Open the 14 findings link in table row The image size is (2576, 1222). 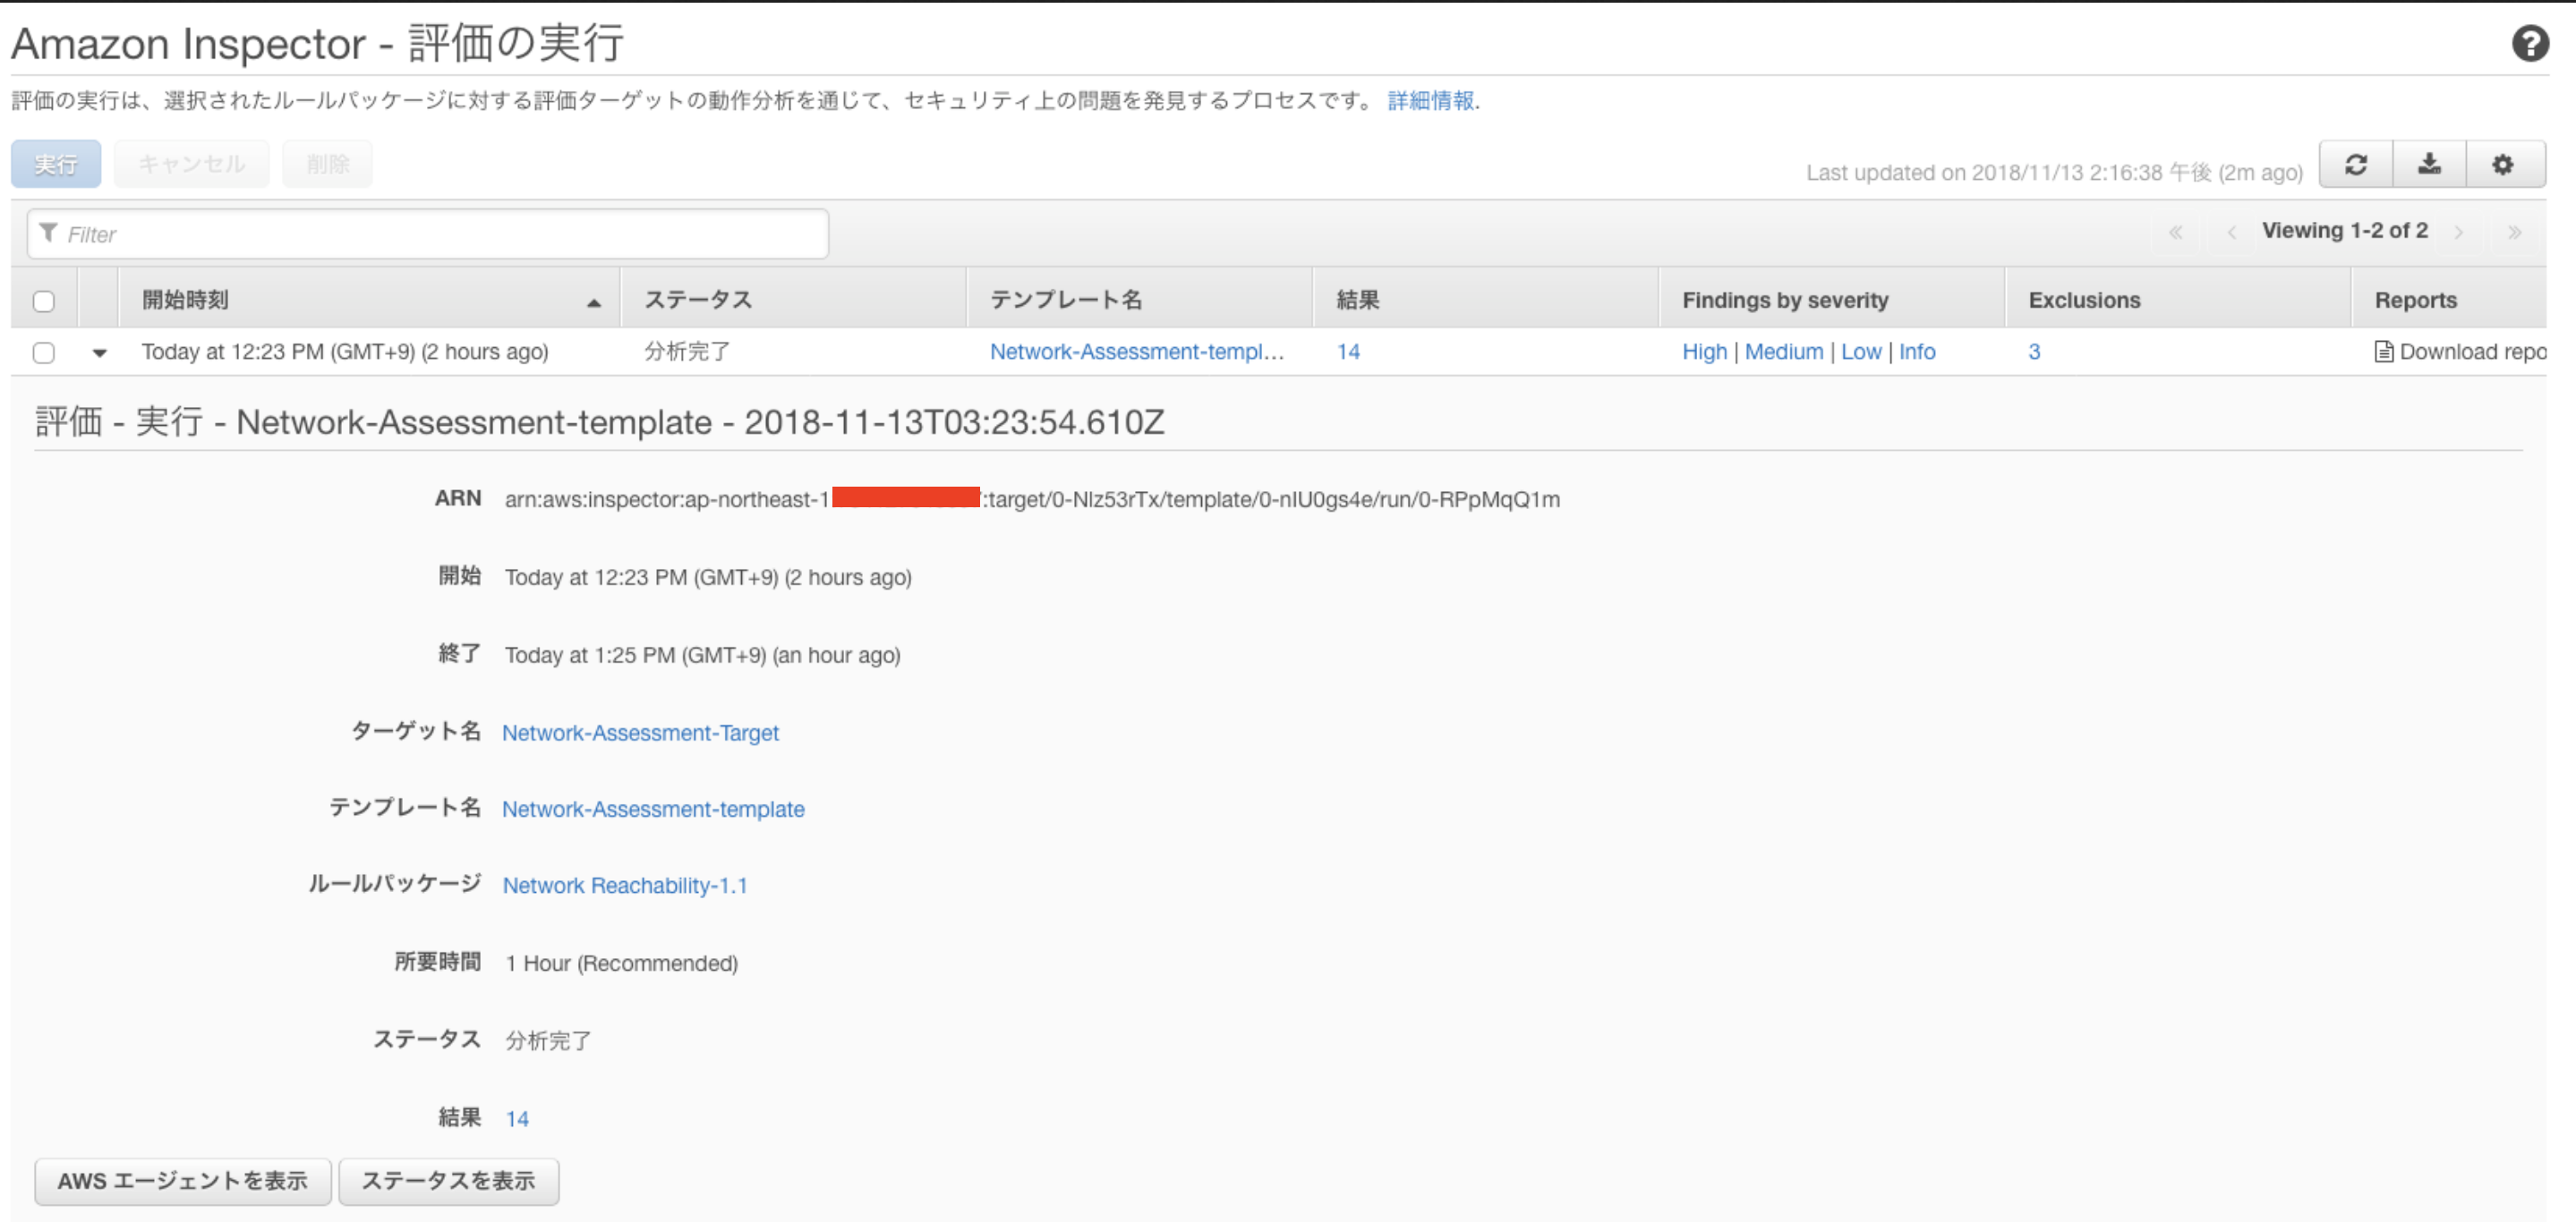pyautogui.click(x=1348, y=352)
